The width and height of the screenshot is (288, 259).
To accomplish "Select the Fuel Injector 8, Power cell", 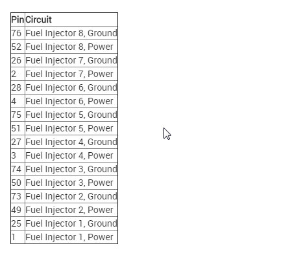I will tap(71, 47).
